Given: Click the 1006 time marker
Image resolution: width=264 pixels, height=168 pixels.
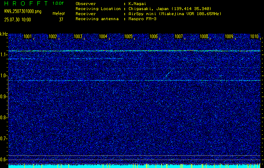Looking at the screenshot, I should 154,37.
